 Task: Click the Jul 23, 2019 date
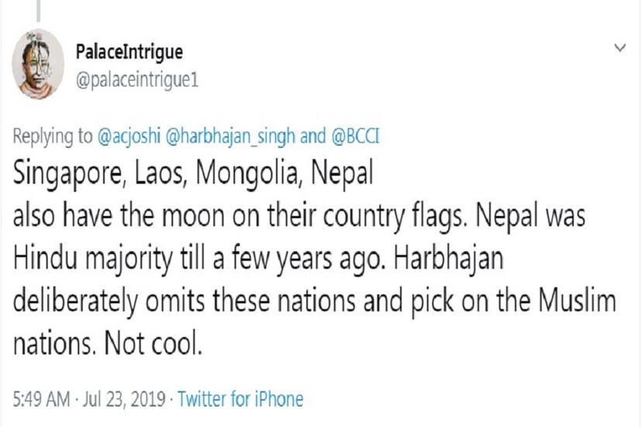(x=127, y=400)
